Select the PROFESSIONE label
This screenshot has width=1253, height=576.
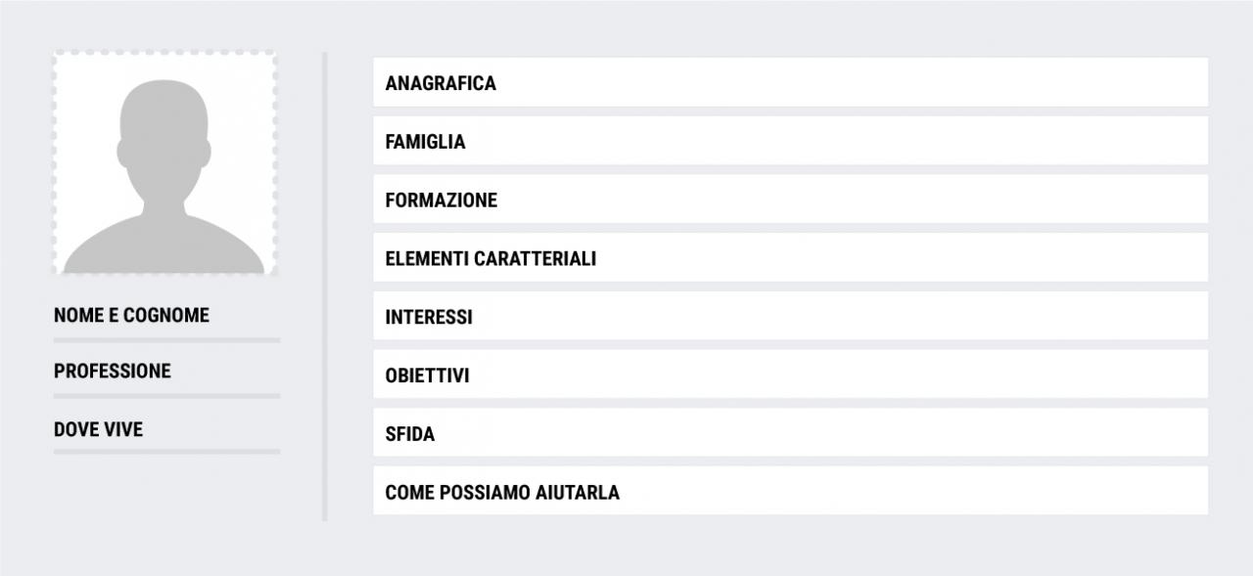click(113, 372)
